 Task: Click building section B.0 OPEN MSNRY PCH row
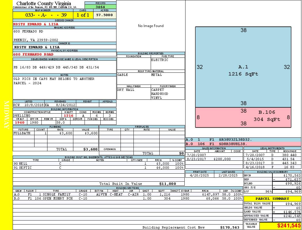(x=128, y=198)
